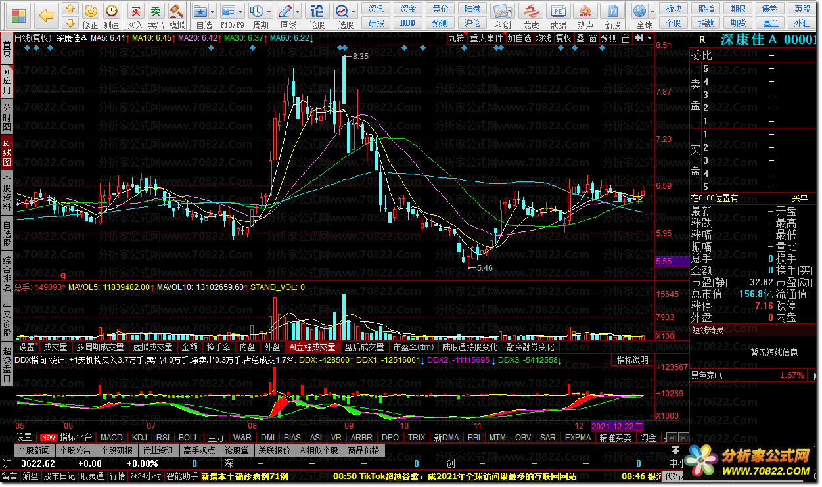Click the 资讯 toolbar button
The height and width of the screenshot is (487, 822).
(376, 9)
